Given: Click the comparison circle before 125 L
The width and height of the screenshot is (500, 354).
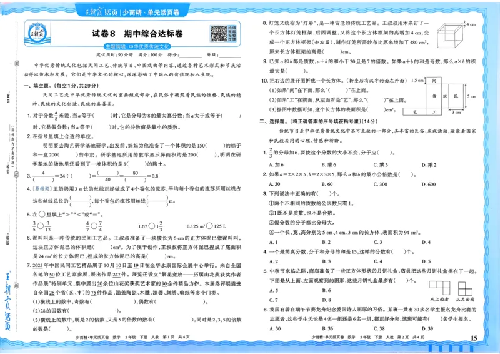Looking at the screenshot, I should [x=209, y=226].
